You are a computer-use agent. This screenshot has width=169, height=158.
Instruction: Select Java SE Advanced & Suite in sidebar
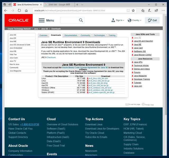[22, 45]
